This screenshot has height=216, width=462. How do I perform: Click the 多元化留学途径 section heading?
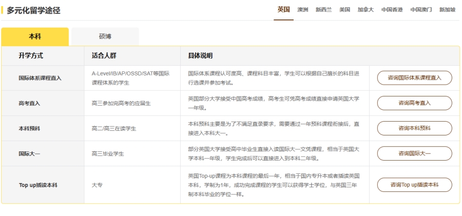[33, 10]
